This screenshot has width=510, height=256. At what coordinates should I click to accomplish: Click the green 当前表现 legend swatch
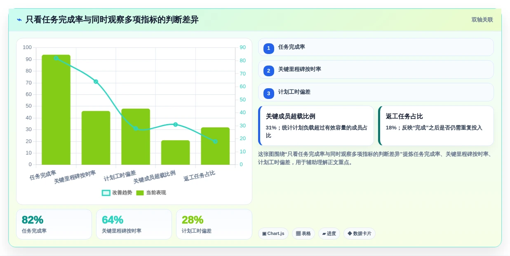click(x=140, y=193)
